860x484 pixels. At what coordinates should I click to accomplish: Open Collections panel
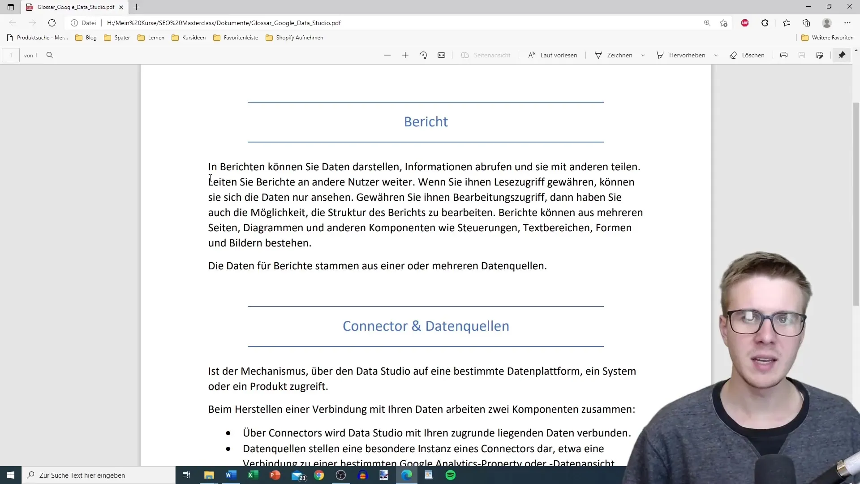pyautogui.click(x=806, y=23)
